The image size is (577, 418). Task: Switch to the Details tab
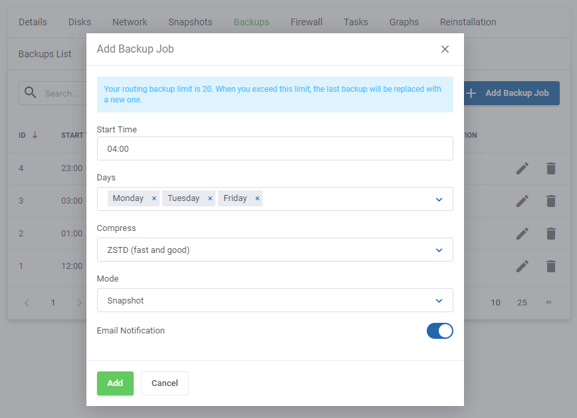(33, 22)
